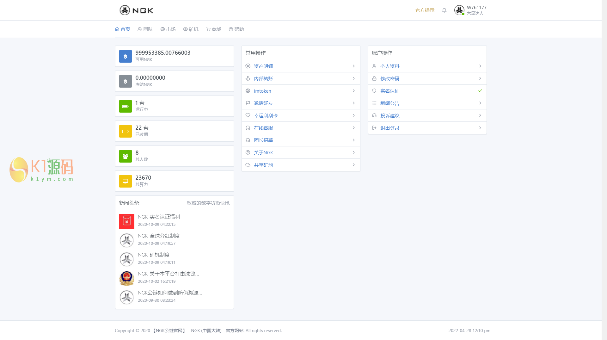The width and height of the screenshot is (607, 340).
Task: Click the 官方提示 official notice link
Action: click(425, 10)
